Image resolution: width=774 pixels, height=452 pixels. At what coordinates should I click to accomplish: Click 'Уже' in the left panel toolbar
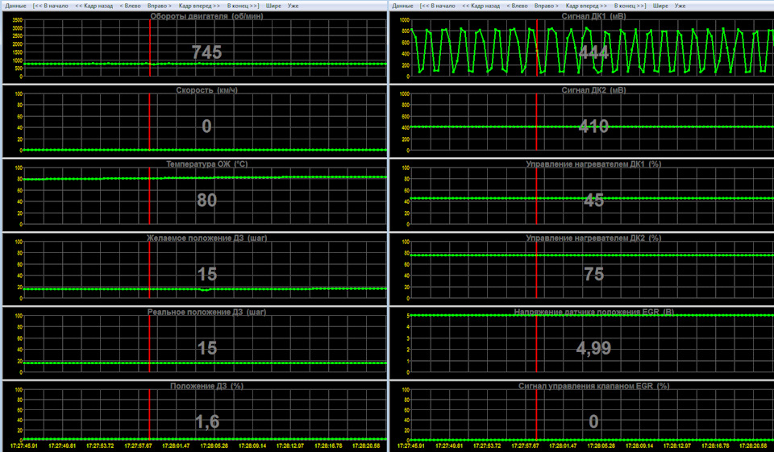coord(293,6)
